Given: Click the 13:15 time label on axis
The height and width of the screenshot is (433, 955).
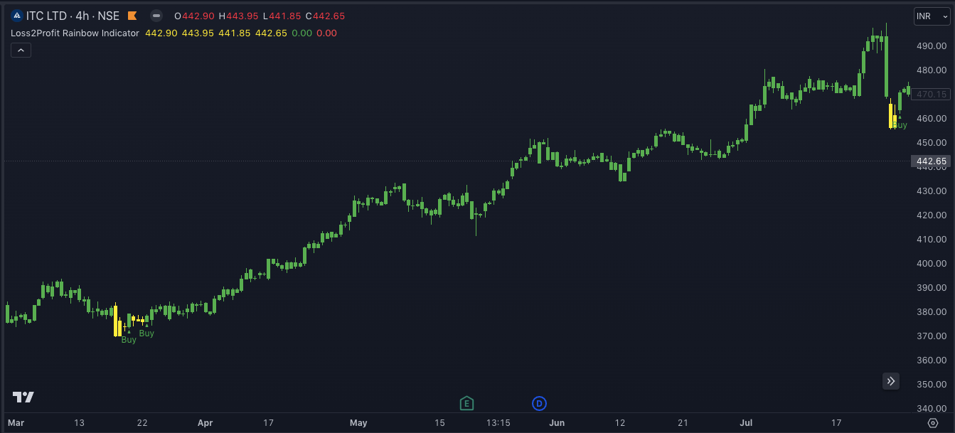Looking at the screenshot, I should click(498, 423).
